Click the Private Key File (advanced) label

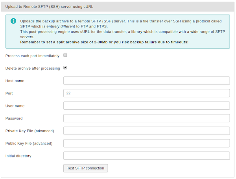click(29, 131)
